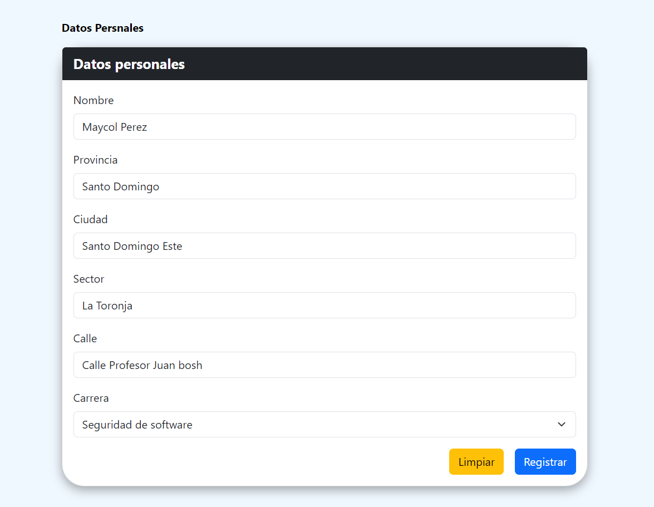Select "Seguridad de software" in the Carrera combo box
Viewport: 654px width, 507px height.
pos(324,424)
